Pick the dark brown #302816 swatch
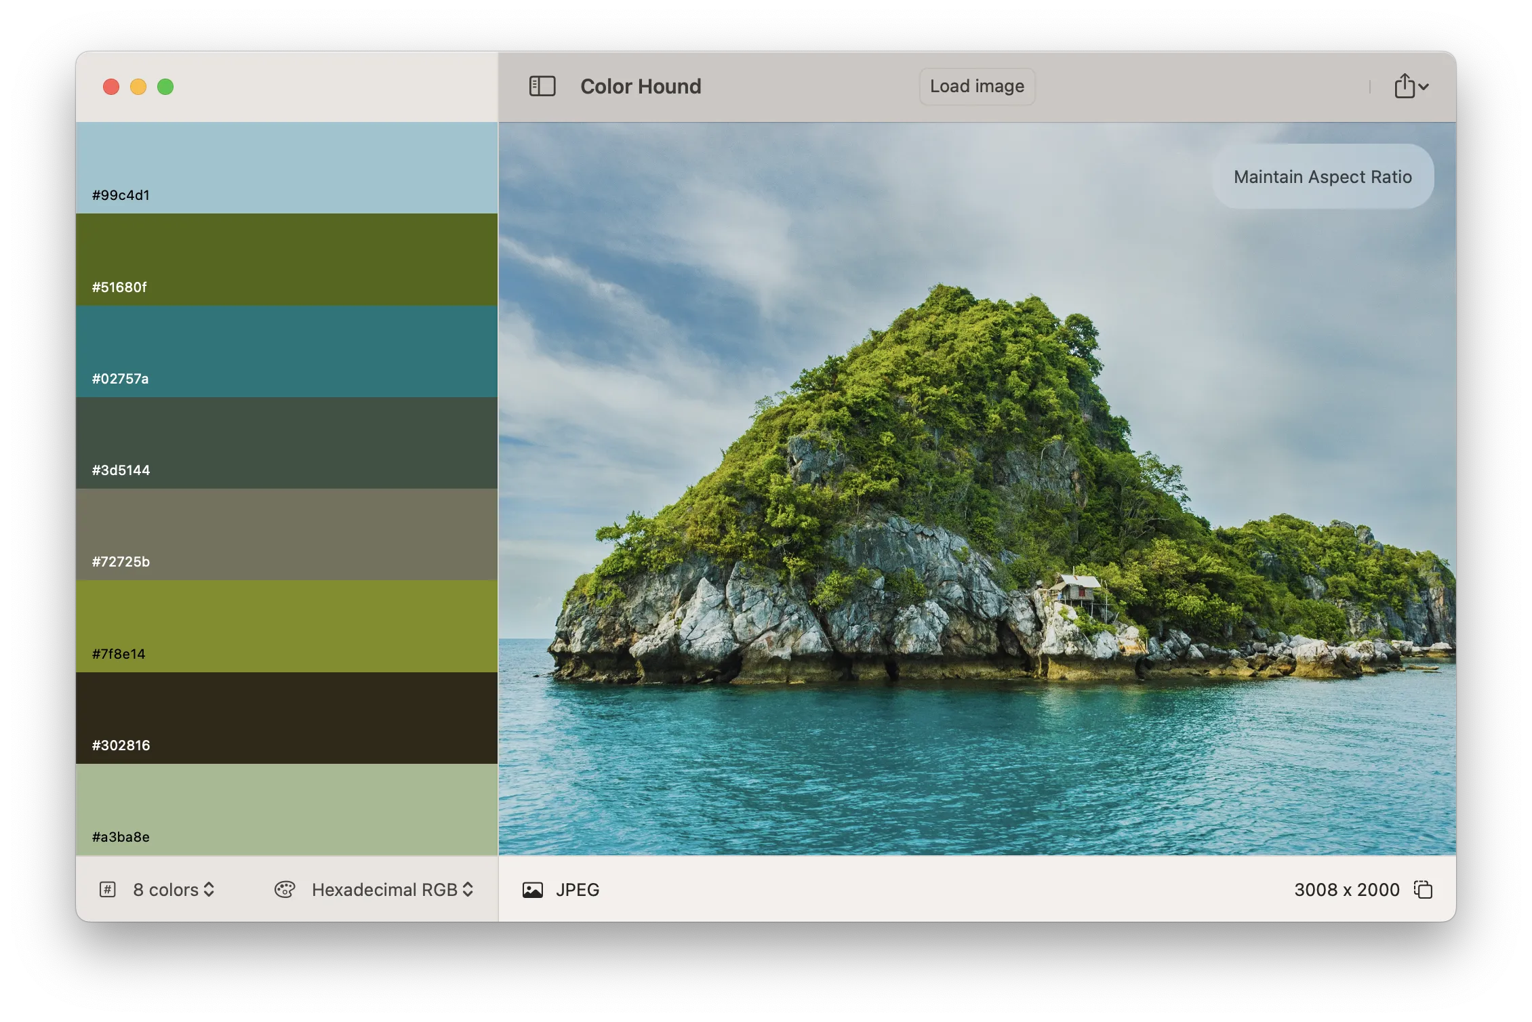Viewport: 1532px width, 1022px height. pyautogui.click(x=287, y=717)
